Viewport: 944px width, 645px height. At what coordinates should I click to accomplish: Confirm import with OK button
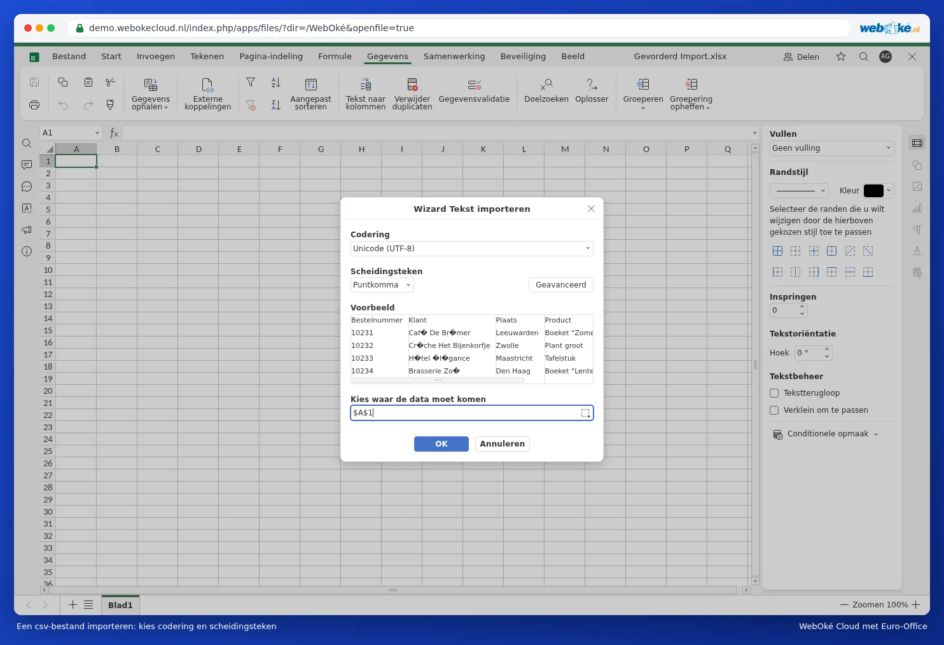pyautogui.click(x=441, y=444)
